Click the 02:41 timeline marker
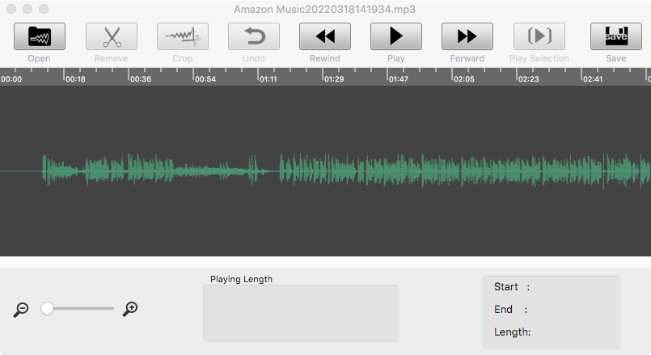The width and height of the screenshot is (651, 355). 593,79
